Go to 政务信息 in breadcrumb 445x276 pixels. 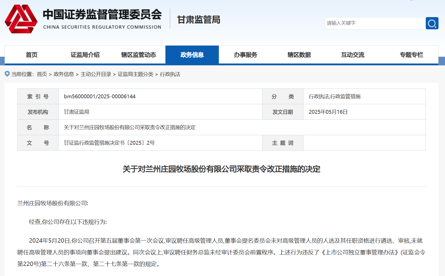pyautogui.click(x=64, y=74)
